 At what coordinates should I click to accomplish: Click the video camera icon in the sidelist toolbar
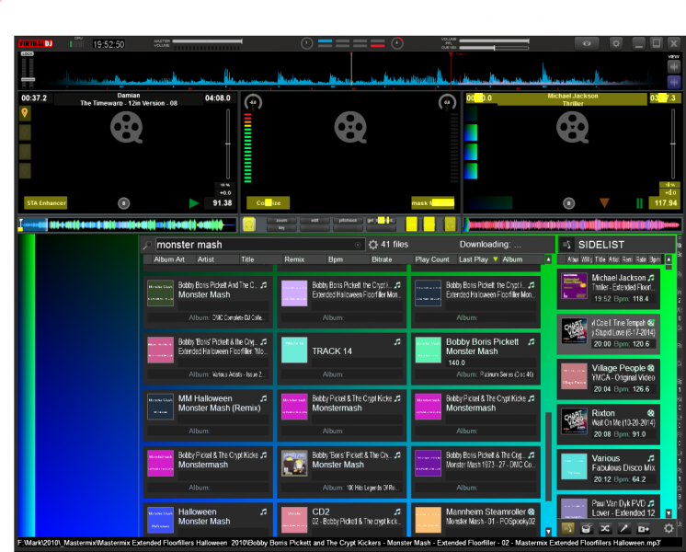click(x=643, y=528)
